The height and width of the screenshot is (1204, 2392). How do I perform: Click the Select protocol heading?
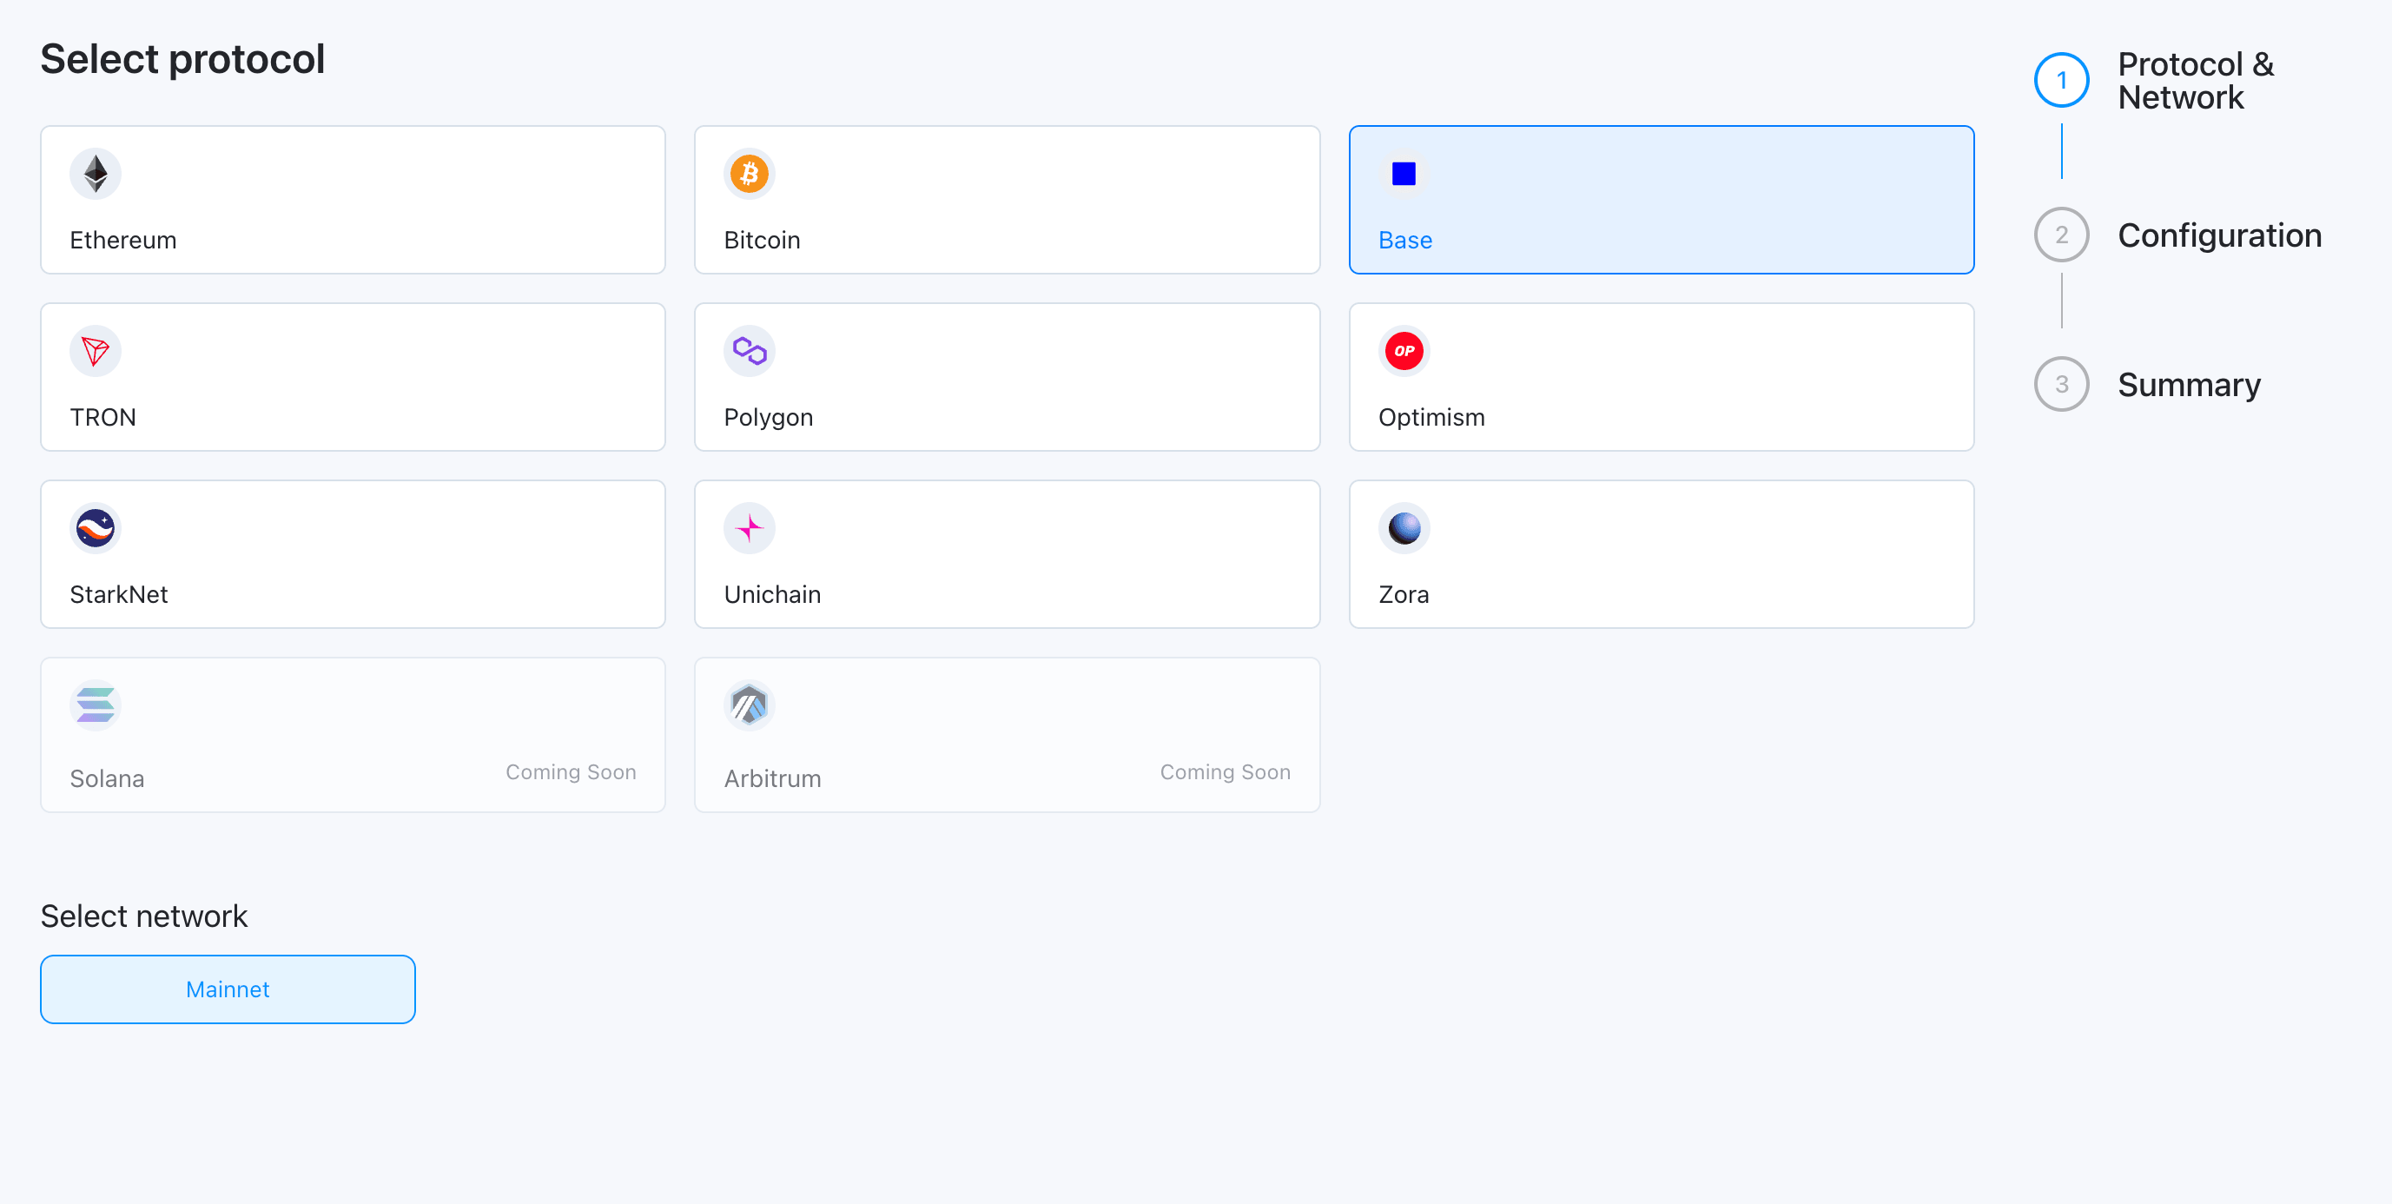[x=183, y=59]
